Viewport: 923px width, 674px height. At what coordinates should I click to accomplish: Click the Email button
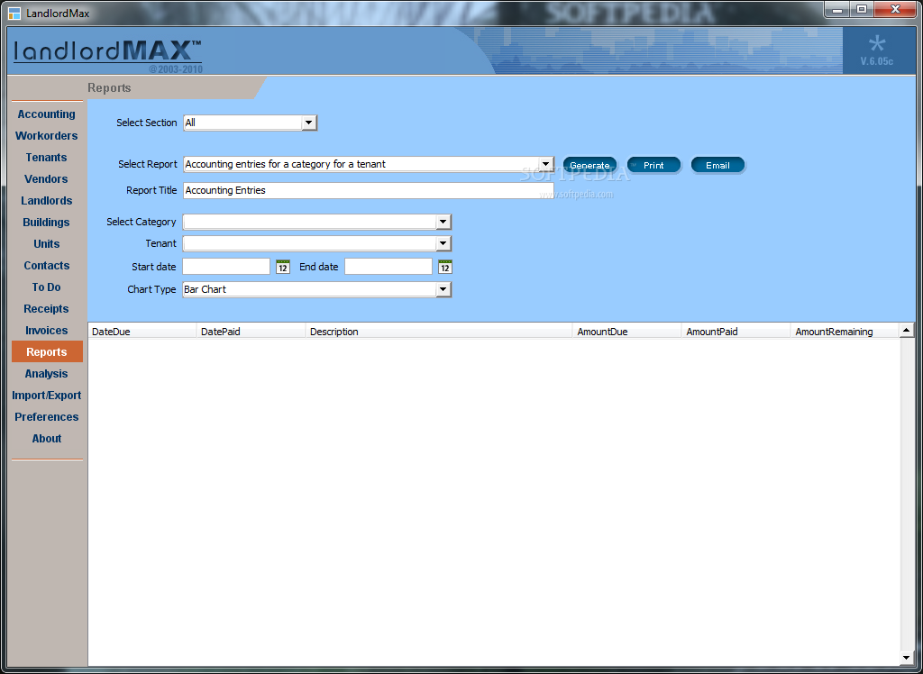tap(717, 166)
